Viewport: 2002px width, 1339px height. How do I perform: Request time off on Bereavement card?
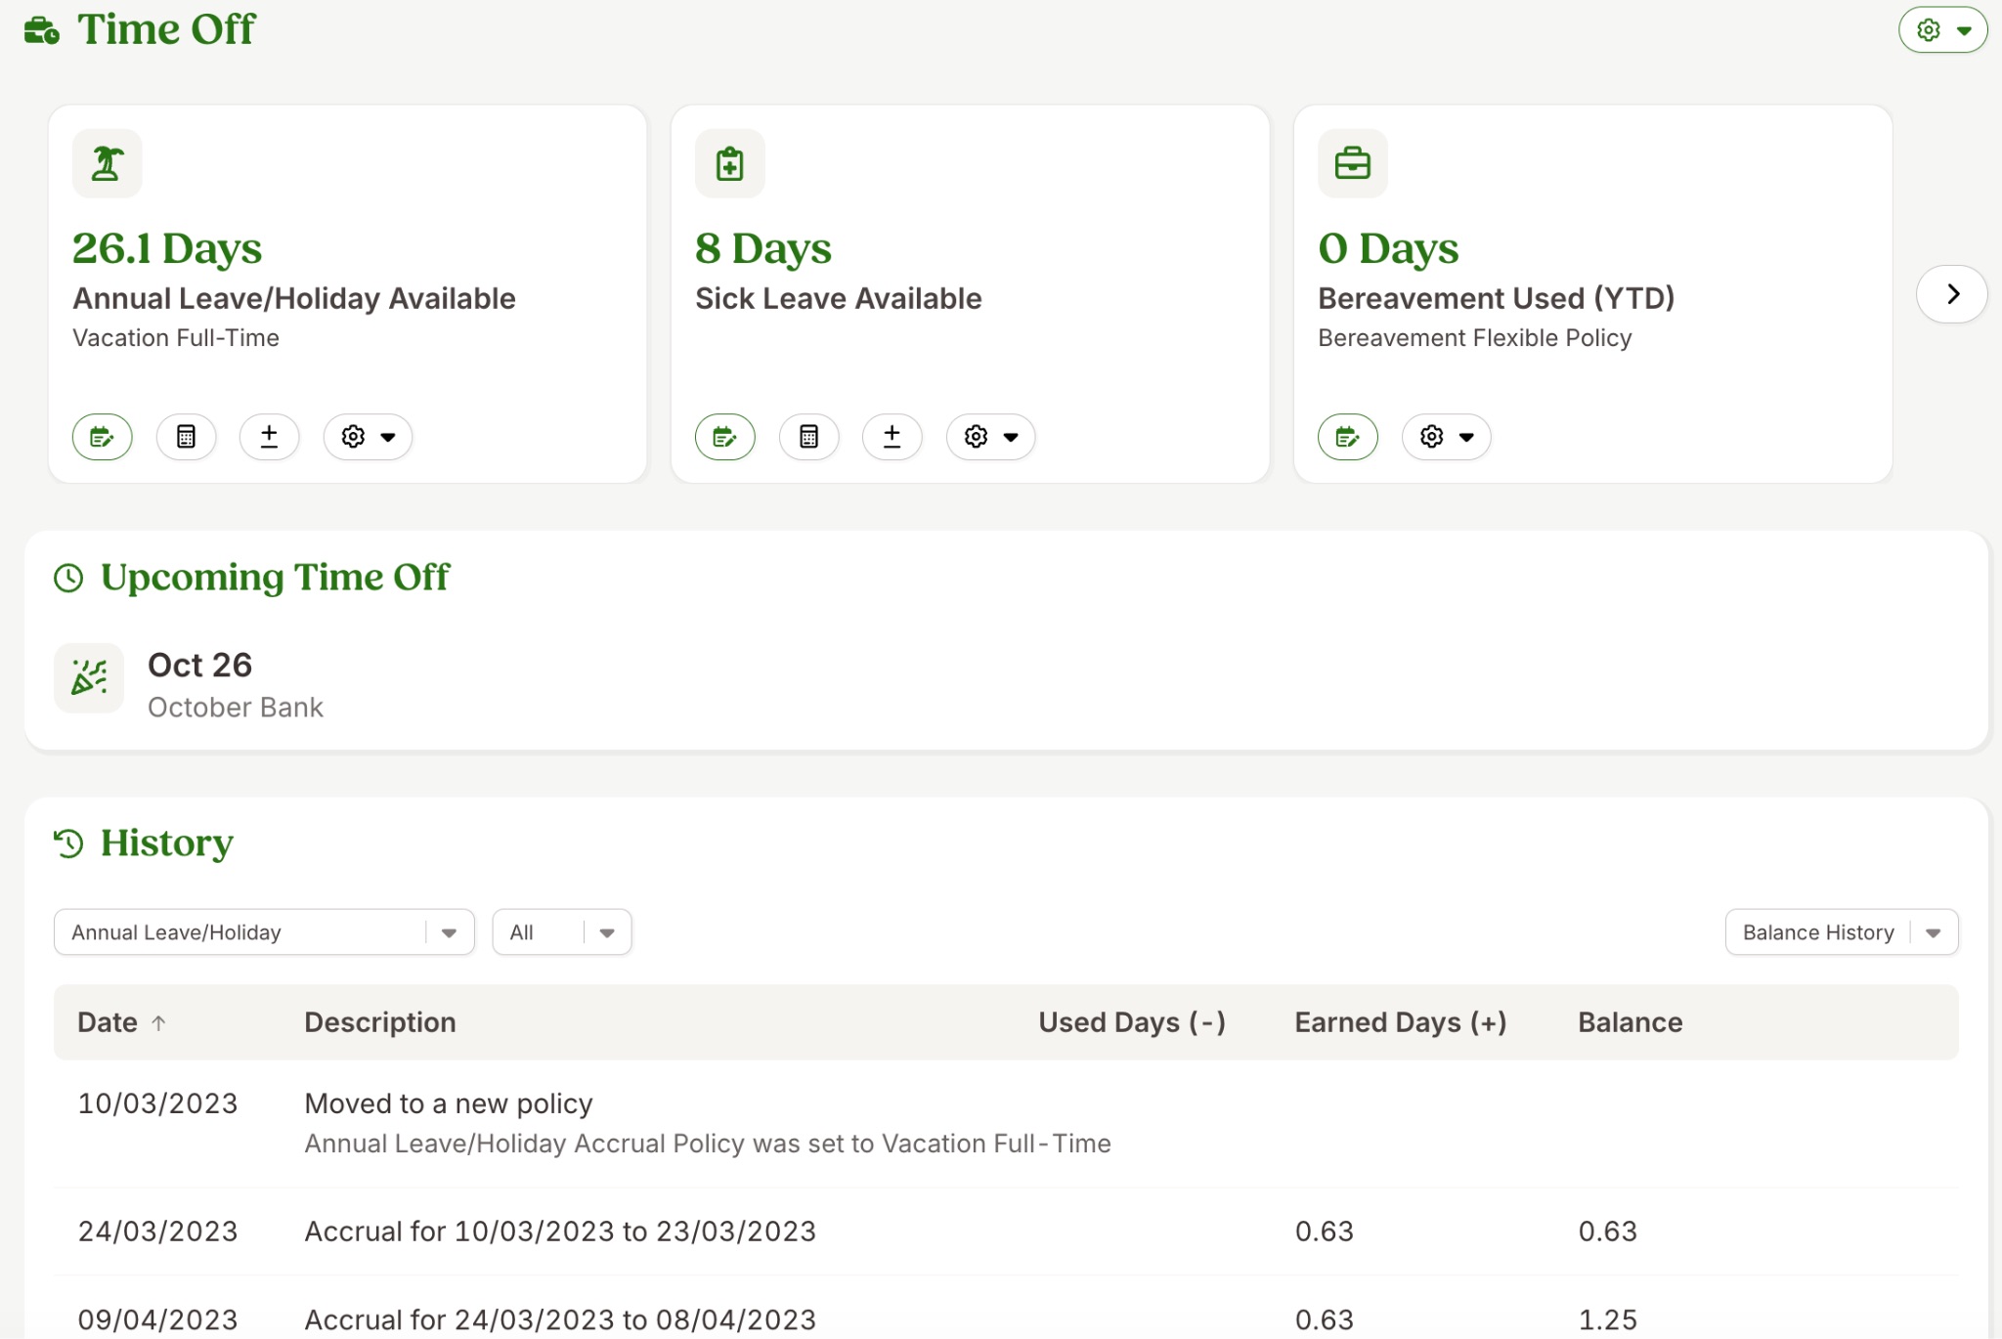1348,437
